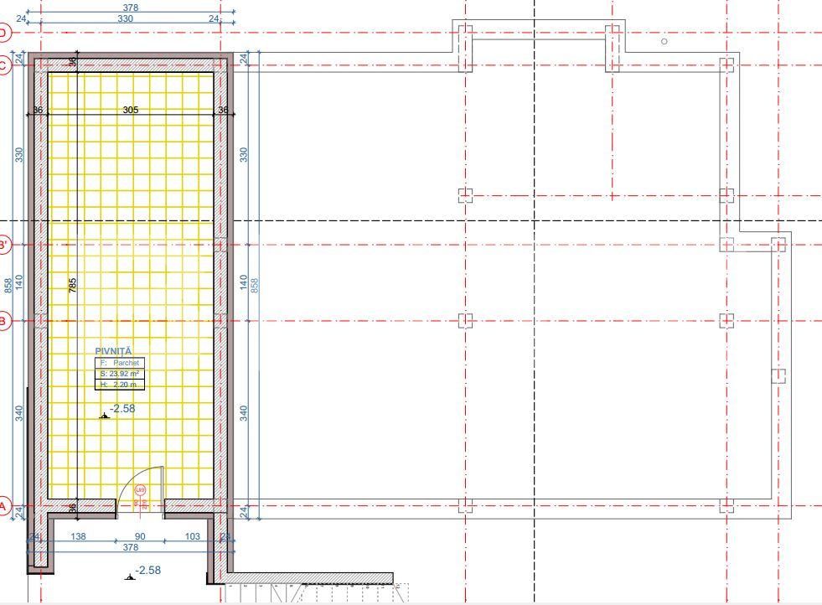Click the 138 dimension text
This screenshot has width=822, height=605.
click(x=78, y=536)
